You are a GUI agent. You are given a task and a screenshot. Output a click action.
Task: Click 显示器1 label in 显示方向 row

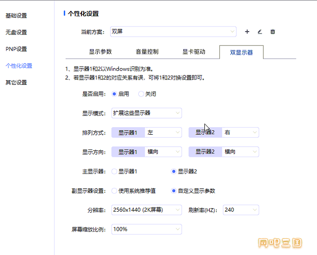point(128,152)
